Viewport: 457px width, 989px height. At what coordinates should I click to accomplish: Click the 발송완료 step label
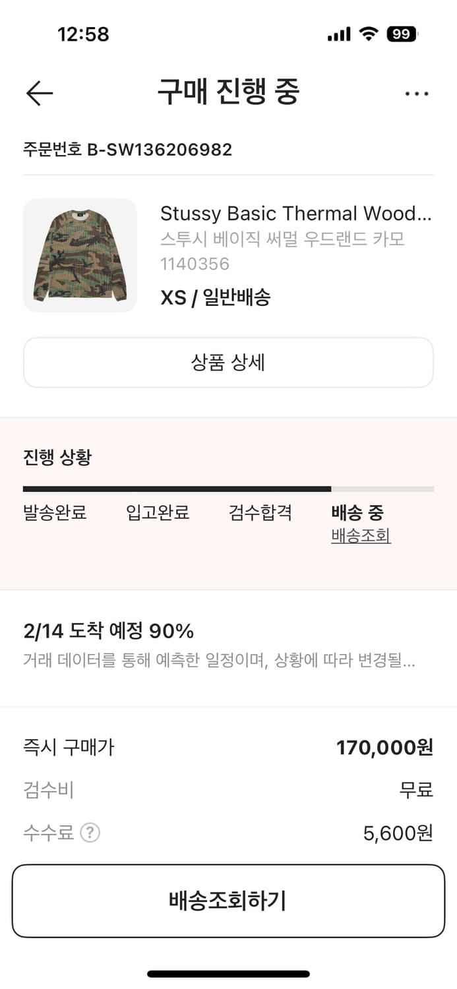click(55, 513)
